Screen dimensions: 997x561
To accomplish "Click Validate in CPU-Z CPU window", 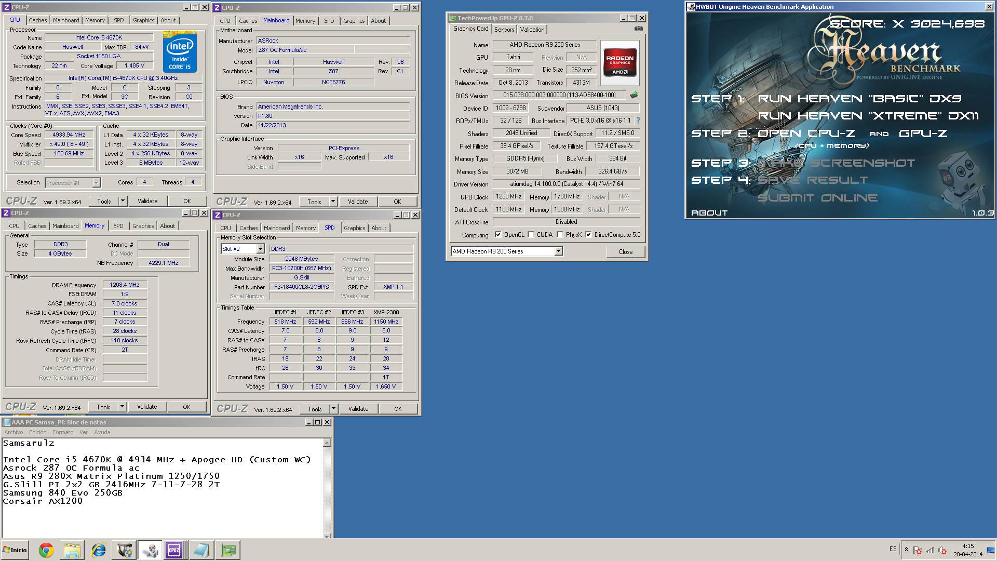I will click(147, 201).
